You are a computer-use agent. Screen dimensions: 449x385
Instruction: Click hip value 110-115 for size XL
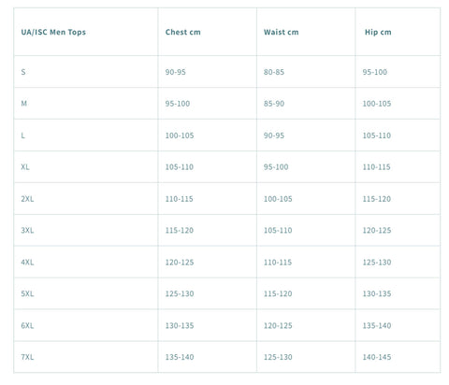[376, 167]
